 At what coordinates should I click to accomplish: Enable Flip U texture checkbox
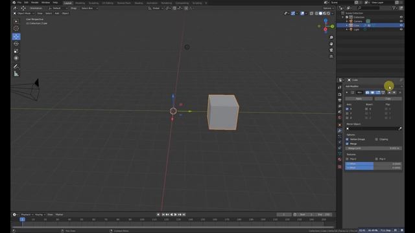pyautogui.click(x=347, y=159)
